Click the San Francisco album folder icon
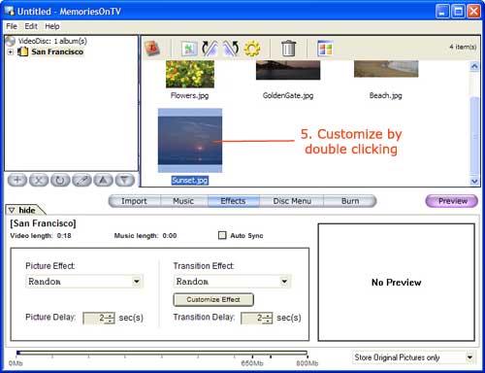The height and width of the screenshot is (373, 485). point(23,51)
